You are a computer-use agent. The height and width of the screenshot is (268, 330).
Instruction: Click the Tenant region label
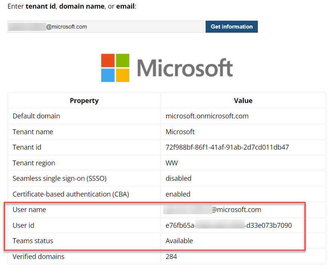pos(34,163)
